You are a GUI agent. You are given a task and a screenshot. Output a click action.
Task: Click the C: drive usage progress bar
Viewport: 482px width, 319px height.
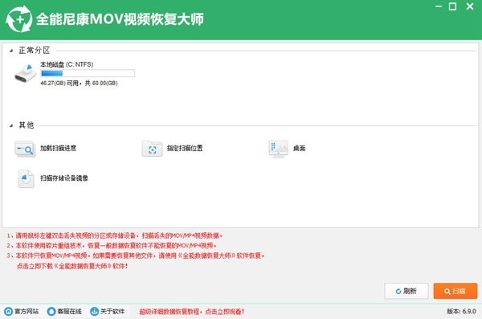pyautogui.click(x=88, y=73)
